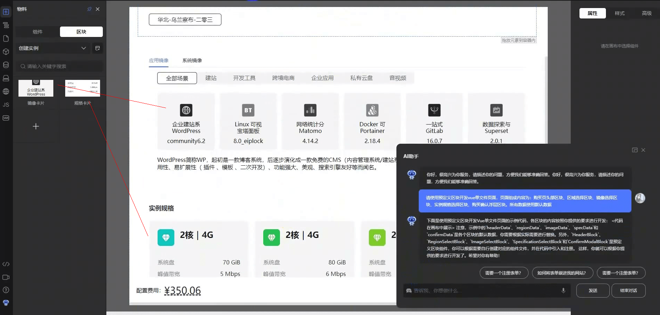Select the JS panel icon in sidebar
The width and height of the screenshot is (660, 315).
pos(6,104)
